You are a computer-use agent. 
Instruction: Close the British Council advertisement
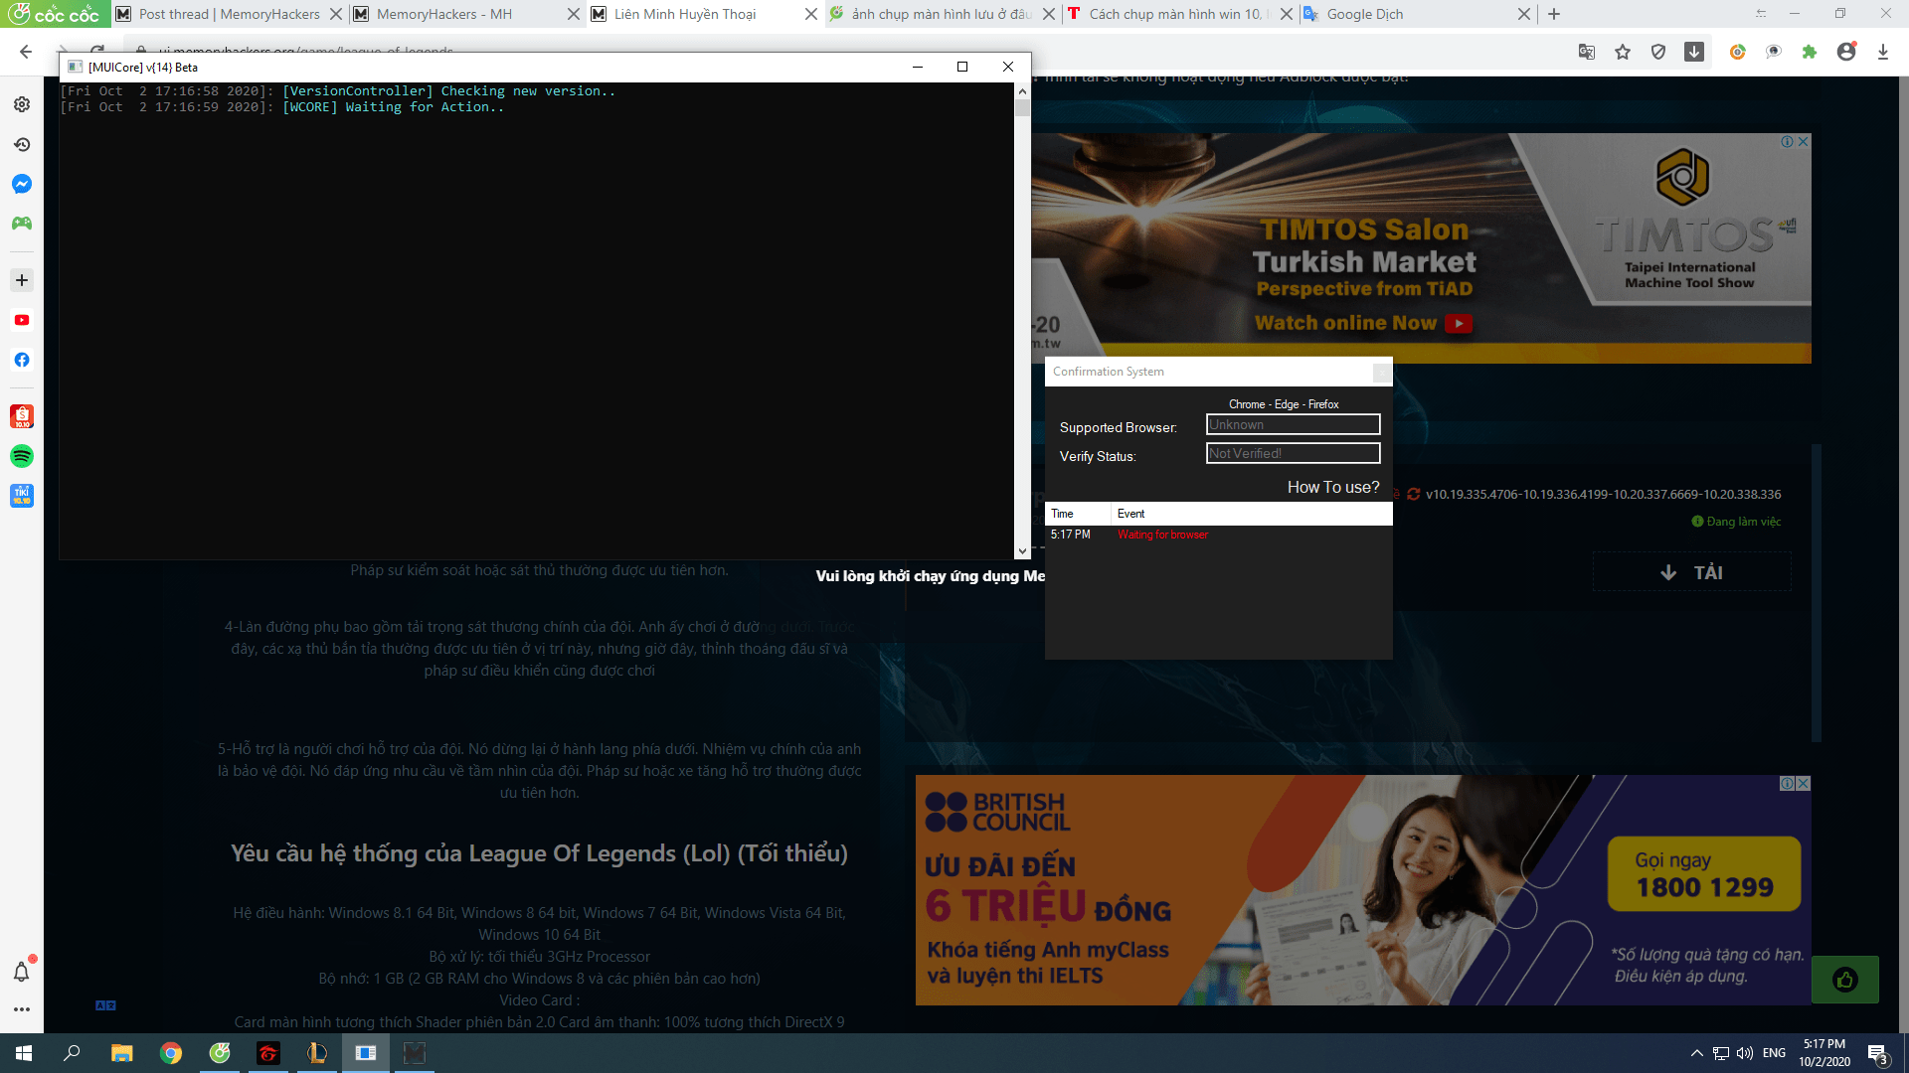(x=1804, y=784)
